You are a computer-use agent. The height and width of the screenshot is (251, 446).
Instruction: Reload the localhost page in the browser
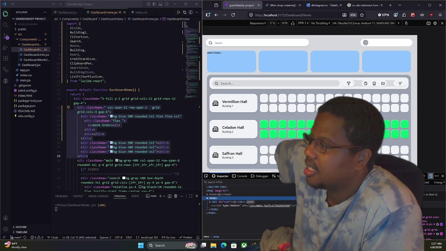[x=233, y=15]
